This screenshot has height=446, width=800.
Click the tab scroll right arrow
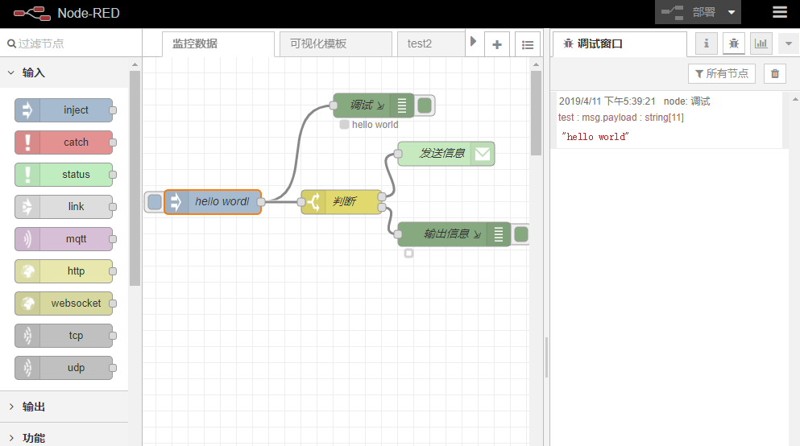pos(473,41)
